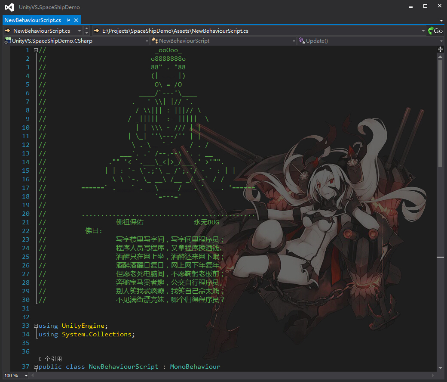Open the document tab overflow dropdown
The width and height of the screenshot is (447, 382).
(441, 20)
